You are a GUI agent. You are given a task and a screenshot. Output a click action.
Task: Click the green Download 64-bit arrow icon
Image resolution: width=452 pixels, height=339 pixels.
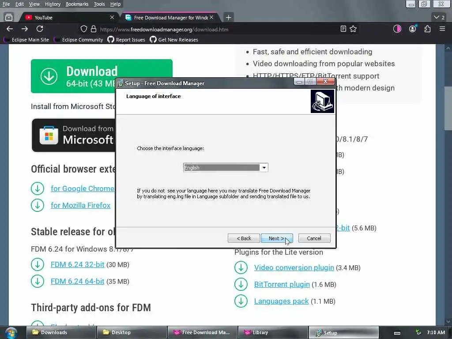[x=49, y=76]
